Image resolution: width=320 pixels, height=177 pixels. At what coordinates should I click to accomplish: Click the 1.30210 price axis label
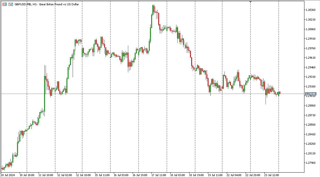coord(310,20)
